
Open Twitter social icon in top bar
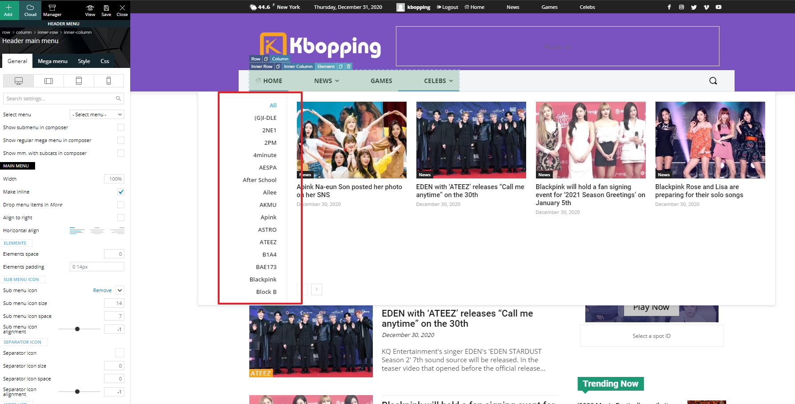pyautogui.click(x=694, y=7)
